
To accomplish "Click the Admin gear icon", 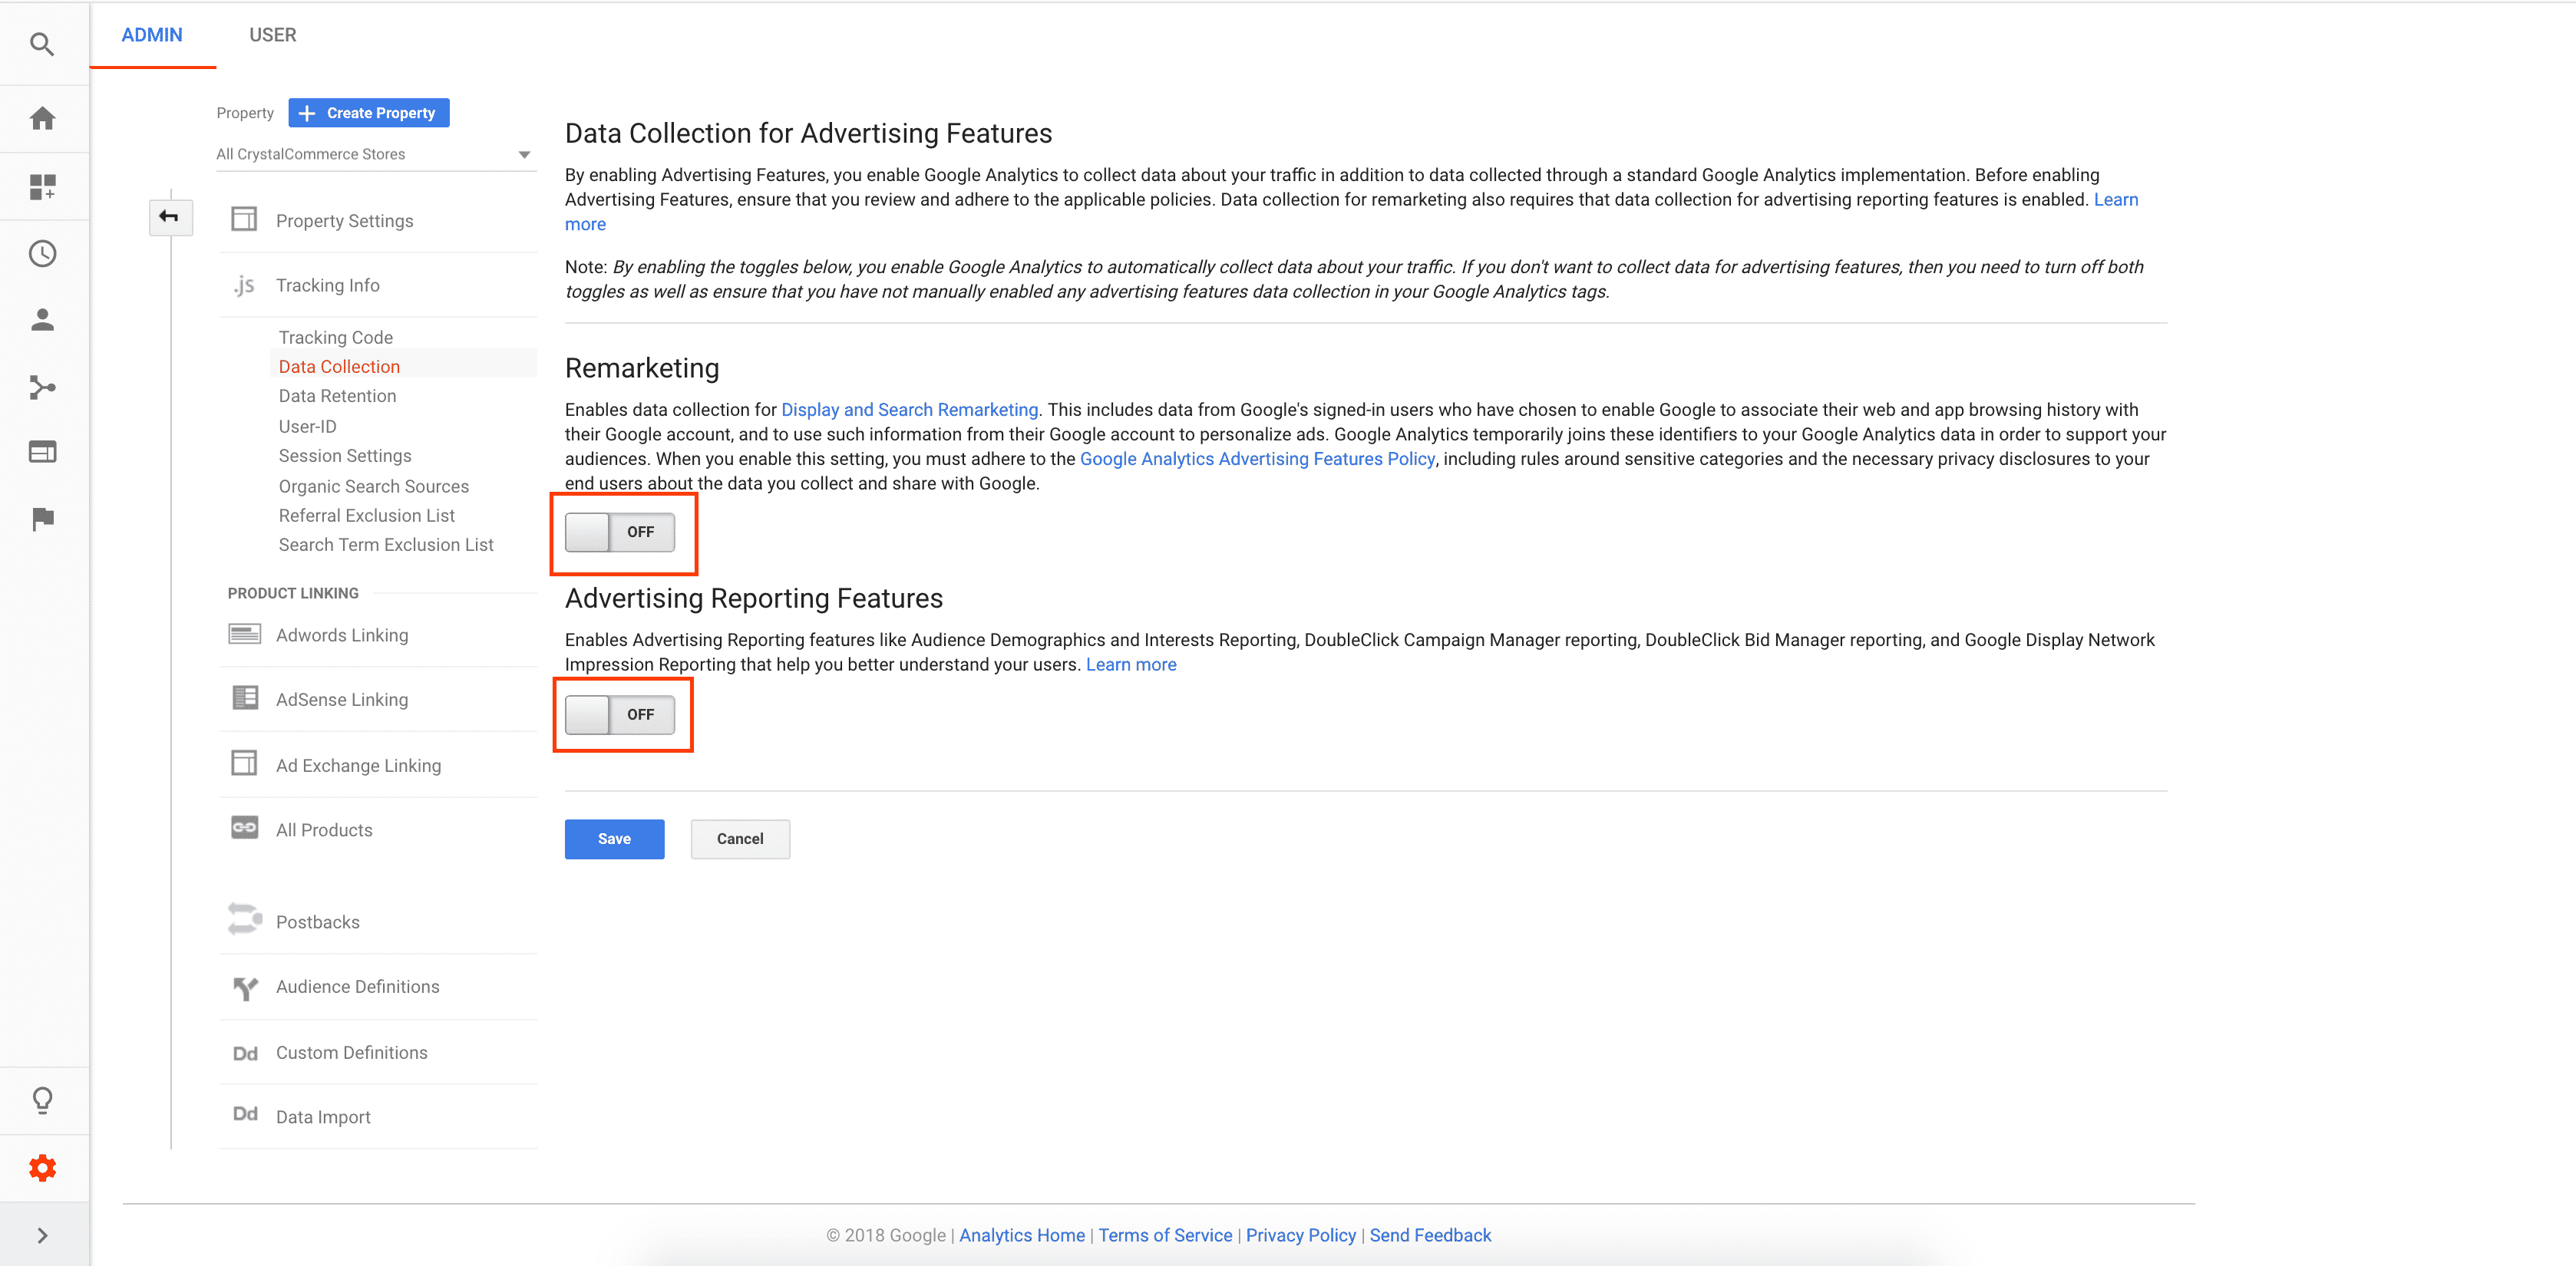I will pos(42,1168).
